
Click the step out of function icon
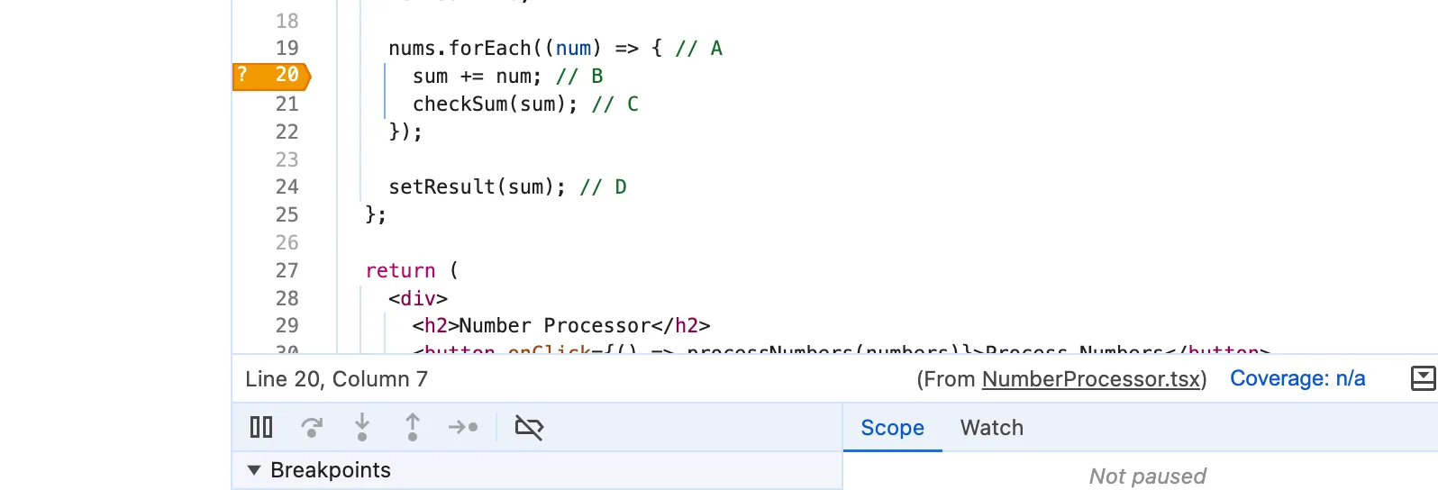413,427
